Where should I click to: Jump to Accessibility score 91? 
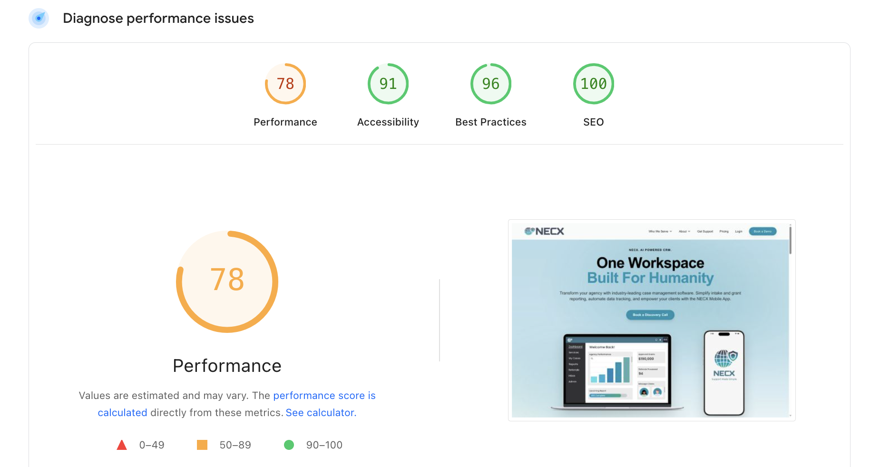coord(388,84)
